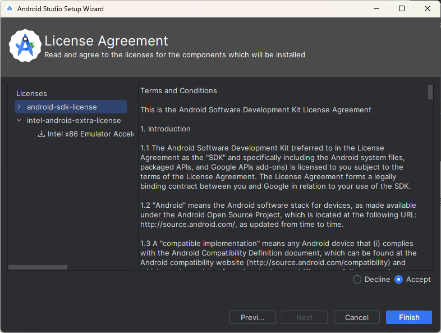
Task: Click the vertical scrollbar of license text
Action: (430, 92)
